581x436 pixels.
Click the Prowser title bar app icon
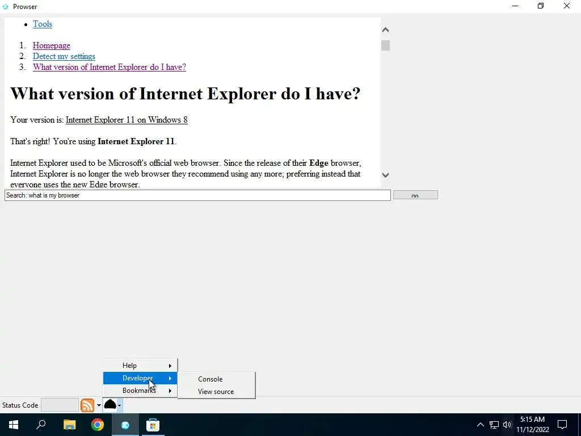point(6,7)
